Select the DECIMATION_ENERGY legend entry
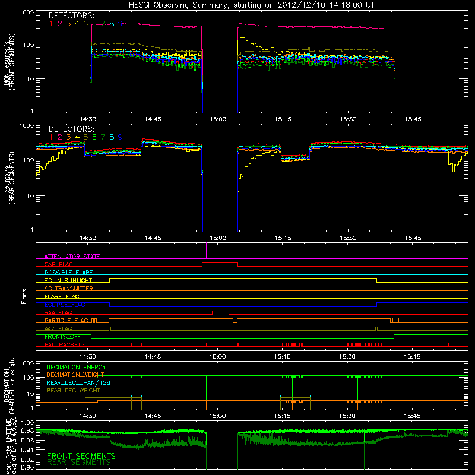Screen dimensions: 475x475 tap(76, 367)
